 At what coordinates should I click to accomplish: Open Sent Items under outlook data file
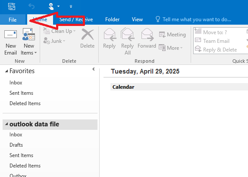click(22, 155)
